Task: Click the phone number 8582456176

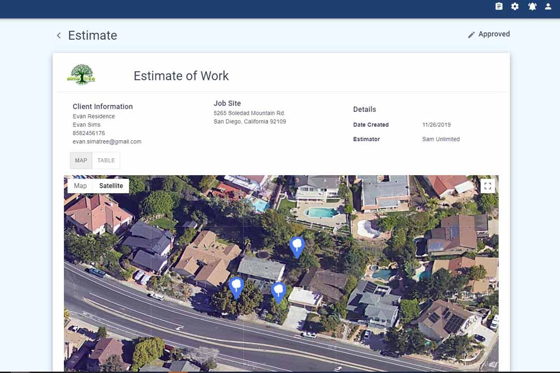Action: tap(89, 133)
